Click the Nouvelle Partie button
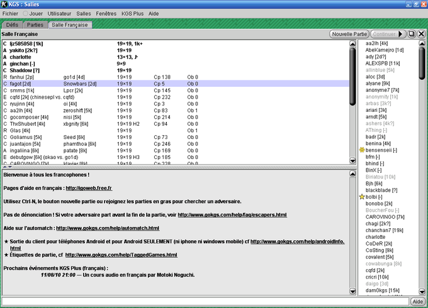This screenshot has width=428, height=308. click(349, 34)
